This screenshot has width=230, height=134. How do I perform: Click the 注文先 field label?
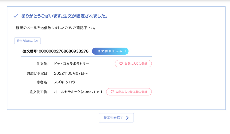coord(43,64)
